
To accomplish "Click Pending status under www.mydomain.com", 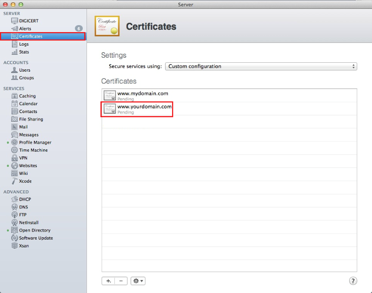I will [x=126, y=99].
